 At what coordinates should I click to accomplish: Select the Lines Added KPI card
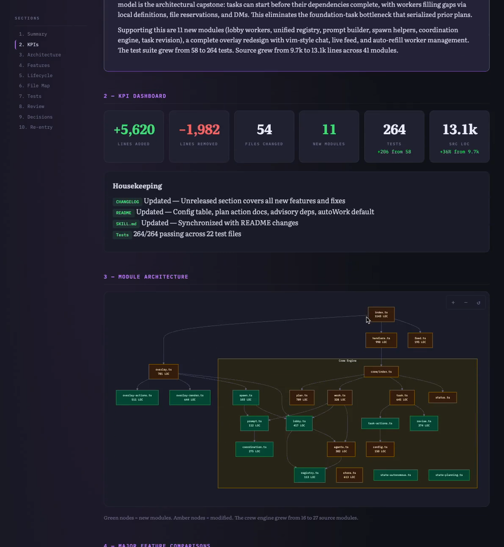point(134,136)
